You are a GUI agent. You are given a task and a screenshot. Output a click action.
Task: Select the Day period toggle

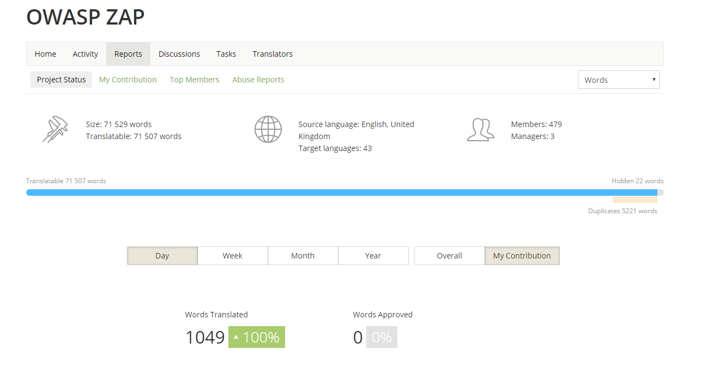coord(162,256)
